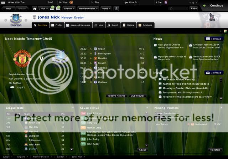
Task: Click the Liverpool badge in league table
Action: [x=26, y=136]
